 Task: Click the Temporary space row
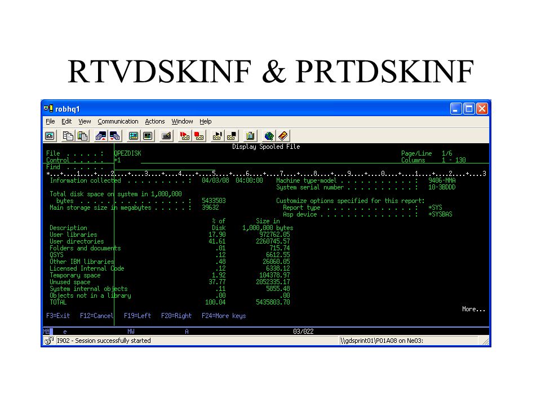click(x=170, y=275)
